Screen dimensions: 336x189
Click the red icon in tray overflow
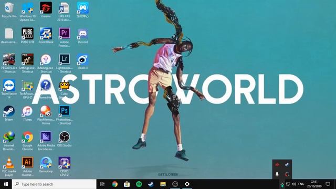[277, 164]
